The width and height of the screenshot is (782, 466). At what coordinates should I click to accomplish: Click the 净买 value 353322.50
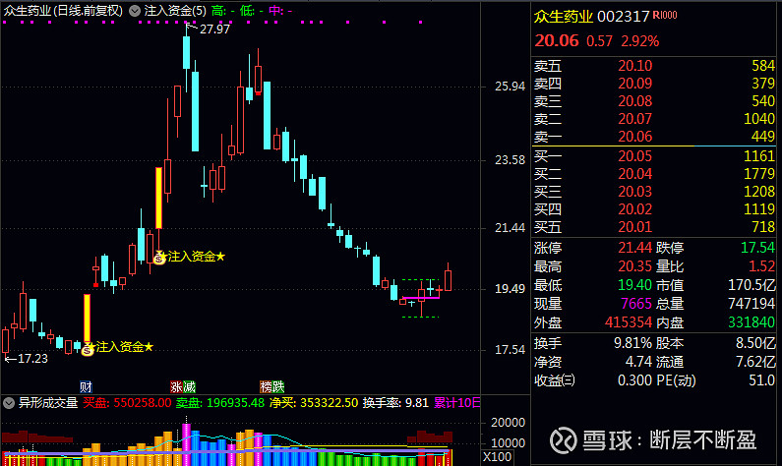coord(330,403)
